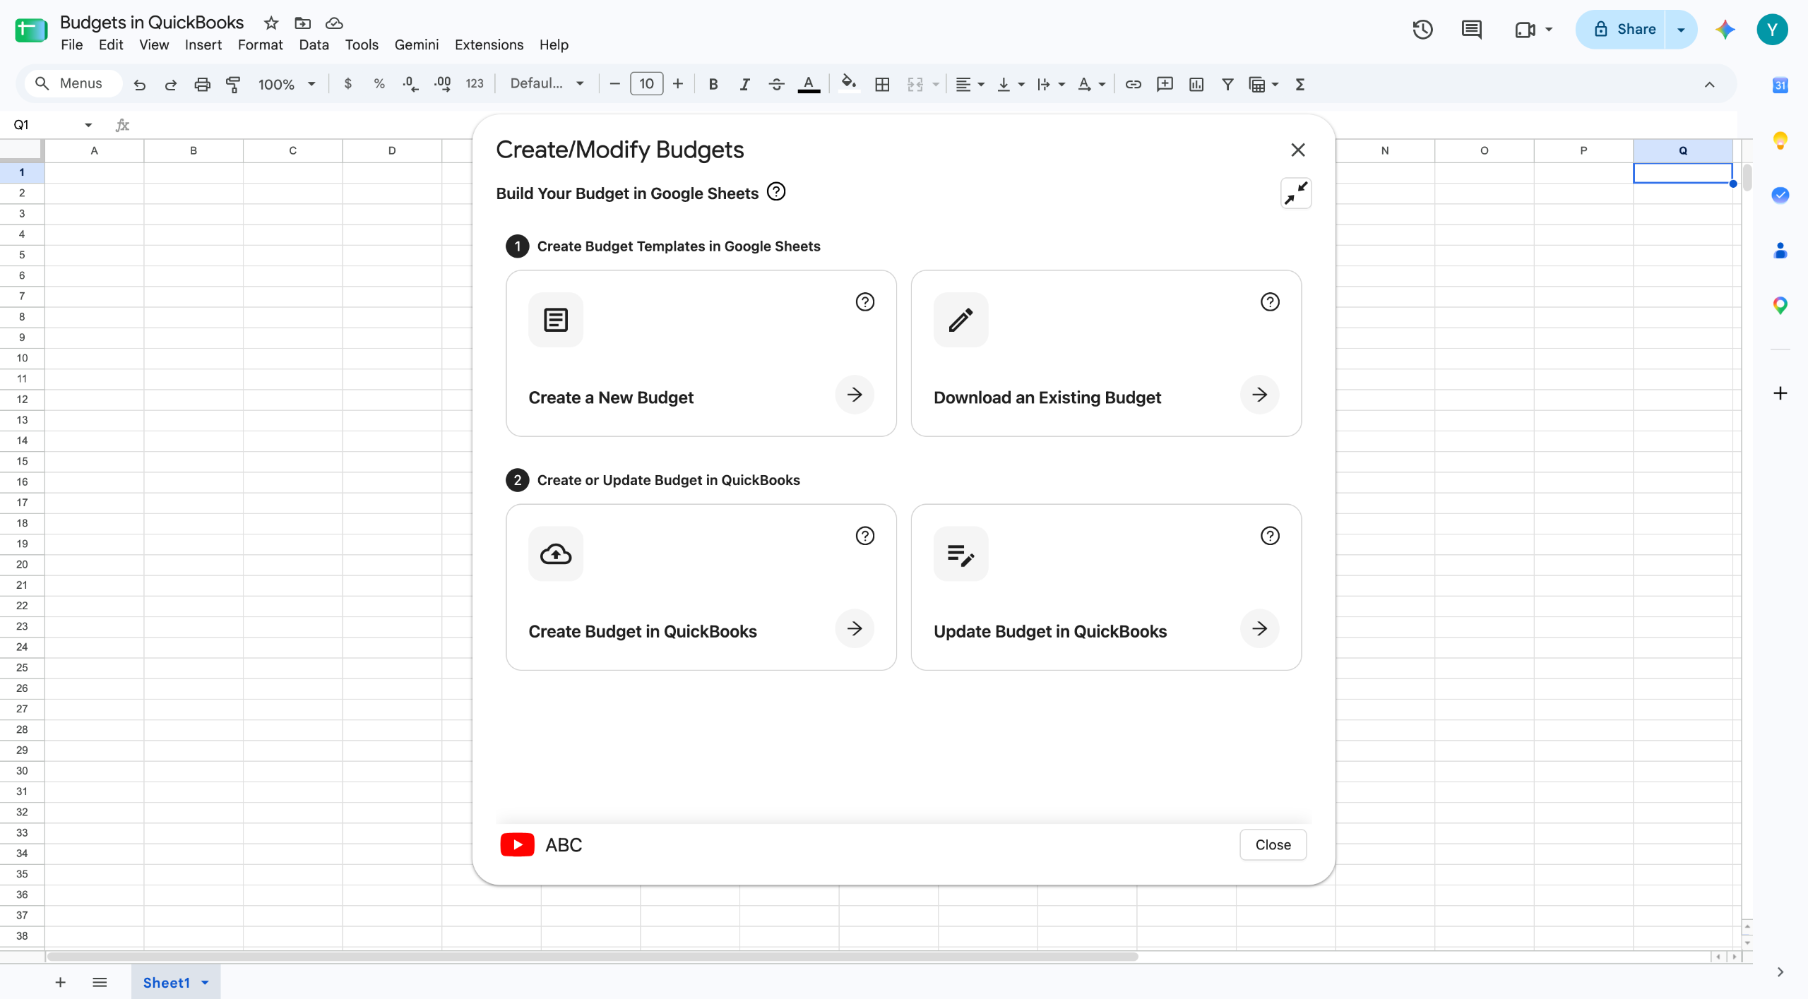
Task: Open the Extensions menu
Action: 489,45
